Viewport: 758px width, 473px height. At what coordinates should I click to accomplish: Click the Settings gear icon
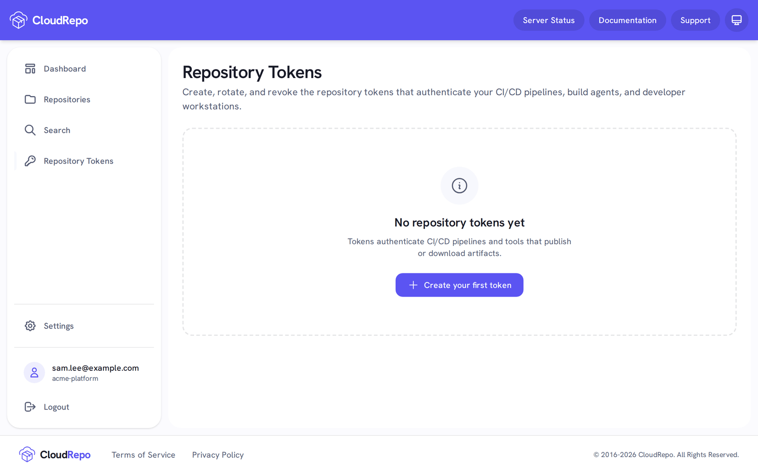click(x=30, y=326)
